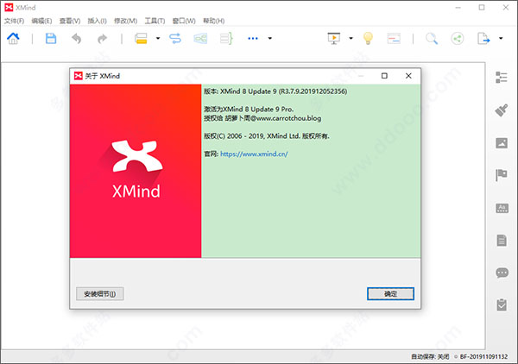Click the 确定 button
This screenshot has height=364, width=518.
click(x=390, y=293)
